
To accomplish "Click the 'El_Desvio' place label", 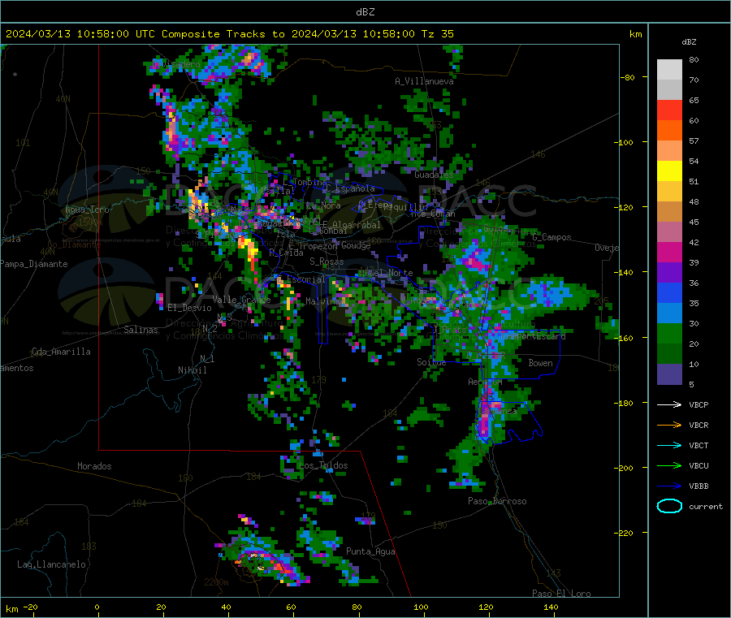I will coord(189,308).
